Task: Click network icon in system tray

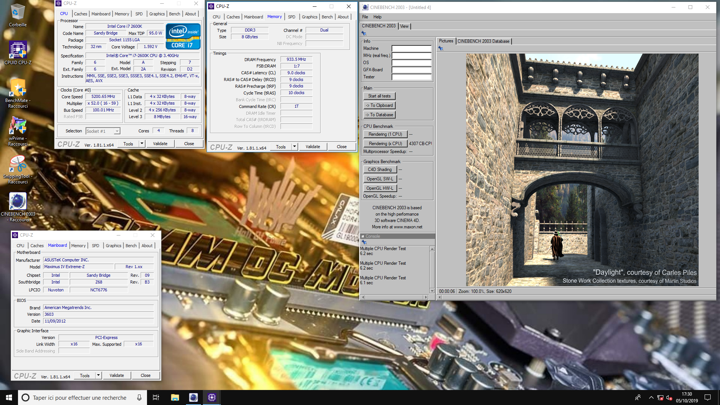Action: click(x=660, y=397)
